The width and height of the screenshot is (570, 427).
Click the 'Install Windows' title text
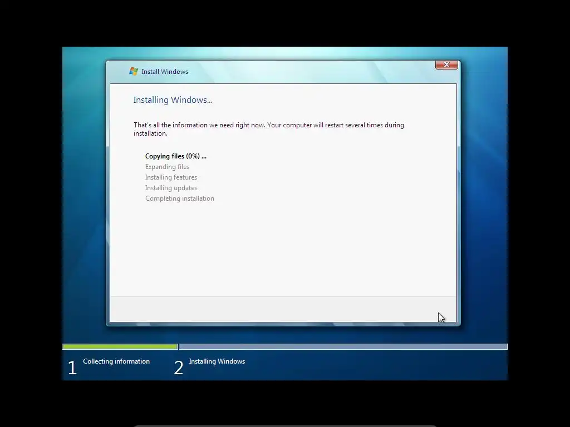tap(165, 72)
